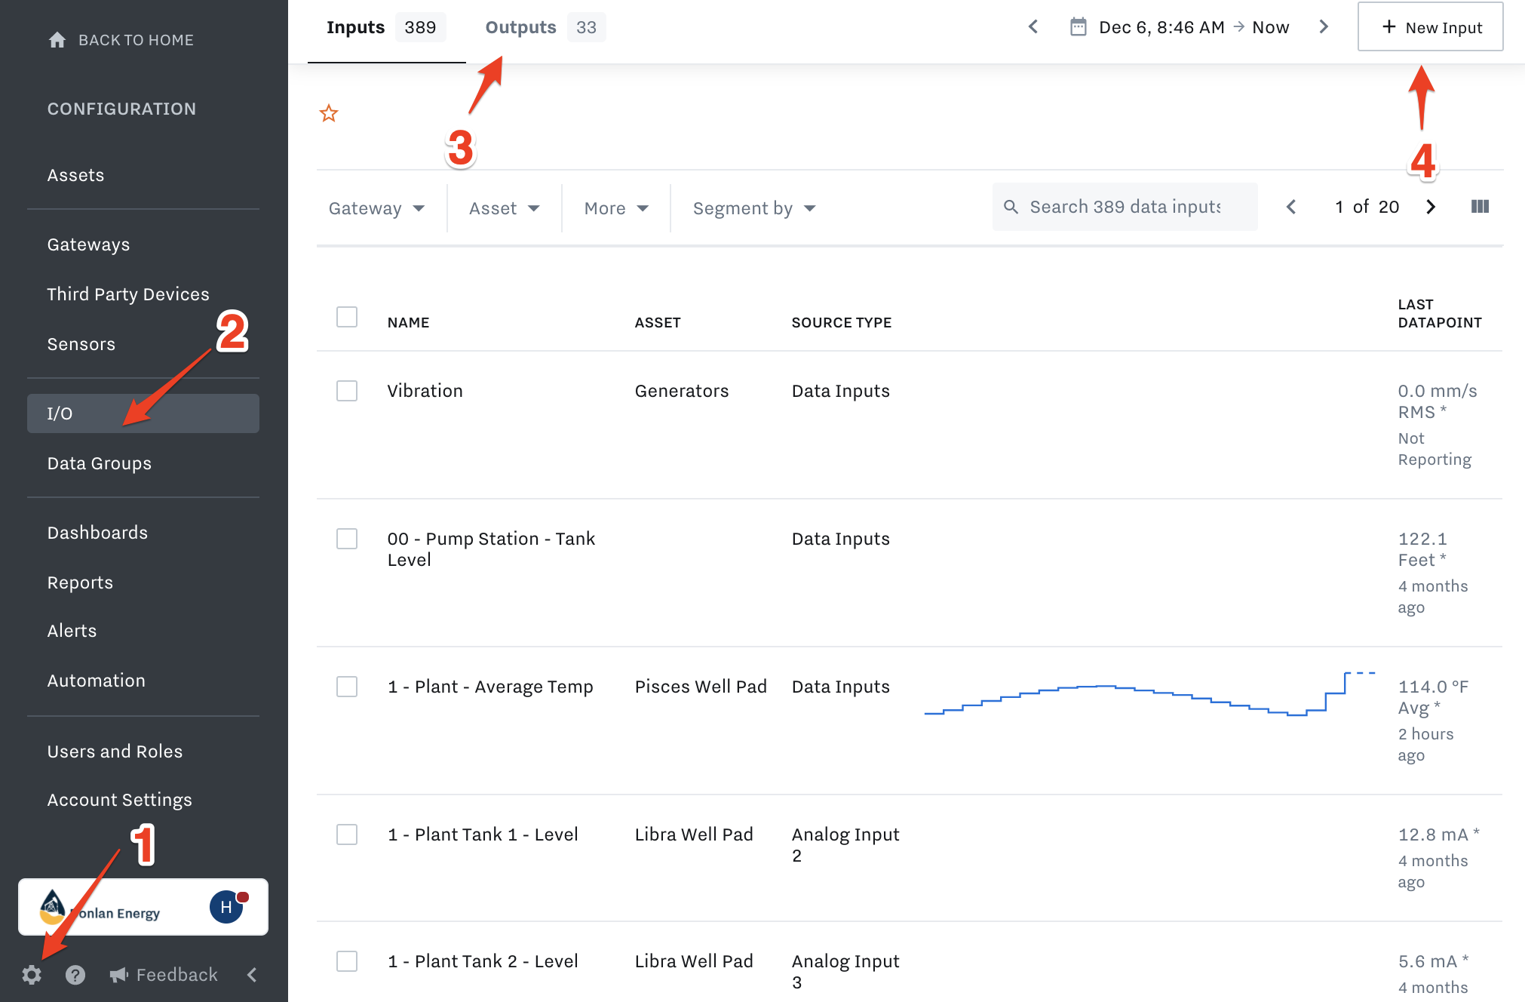Shift date range backward with left chevron

click(1033, 27)
